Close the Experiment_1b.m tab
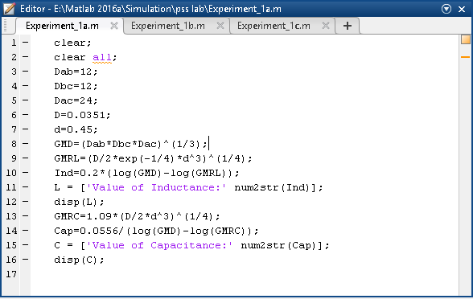Screen dimensions: 473x299 pos(220,26)
